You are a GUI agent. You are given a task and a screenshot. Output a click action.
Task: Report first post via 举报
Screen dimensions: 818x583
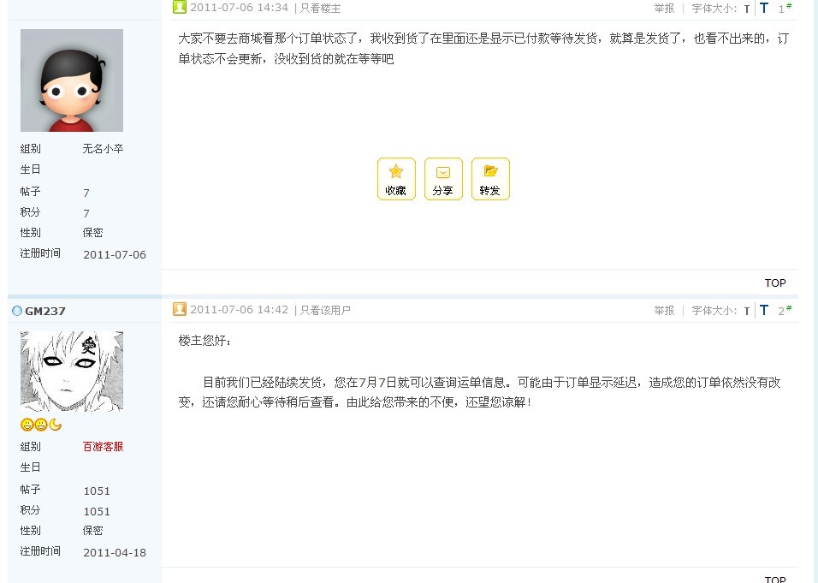(x=664, y=9)
